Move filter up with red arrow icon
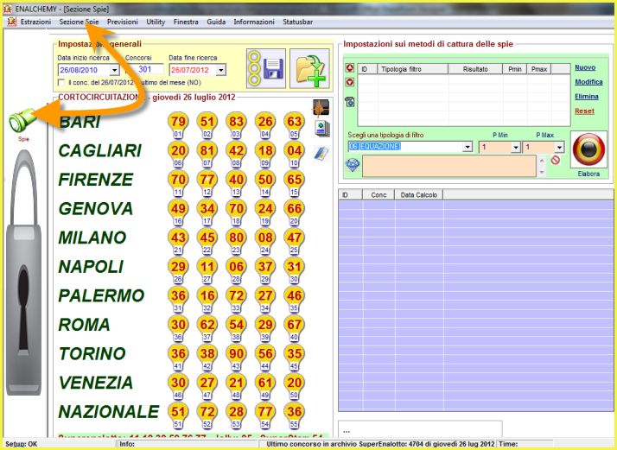This screenshot has width=617, height=450. point(350,68)
